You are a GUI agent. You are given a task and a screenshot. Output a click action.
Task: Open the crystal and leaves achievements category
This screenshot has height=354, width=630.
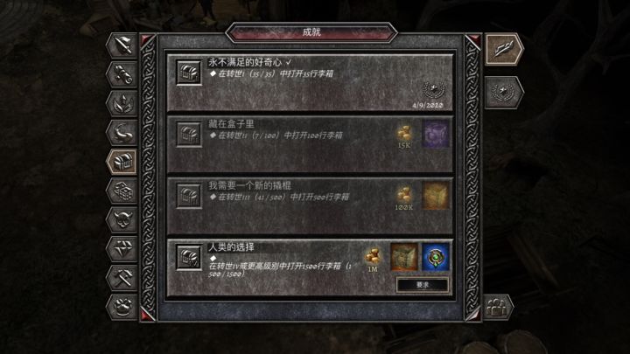click(122, 103)
